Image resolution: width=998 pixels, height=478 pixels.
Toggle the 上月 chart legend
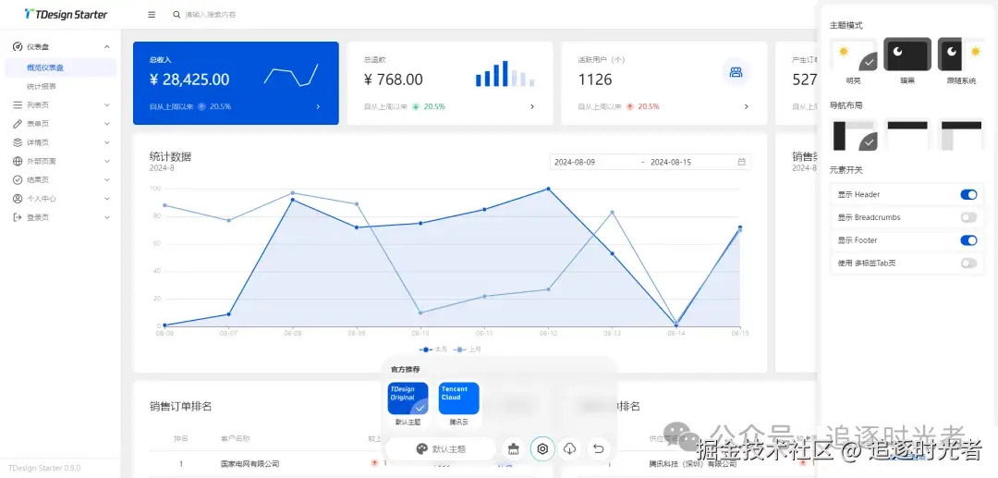click(x=467, y=349)
